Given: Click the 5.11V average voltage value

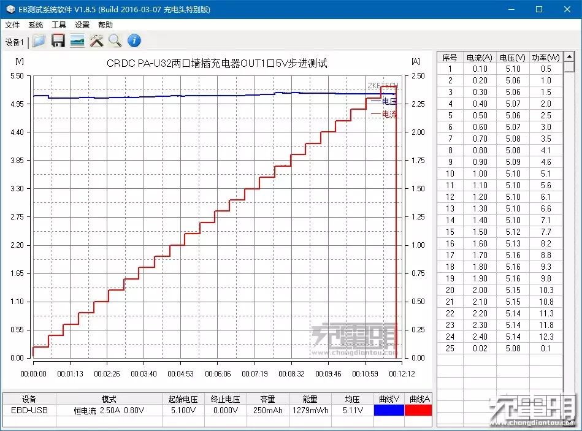Looking at the screenshot, I should click(353, 410).
